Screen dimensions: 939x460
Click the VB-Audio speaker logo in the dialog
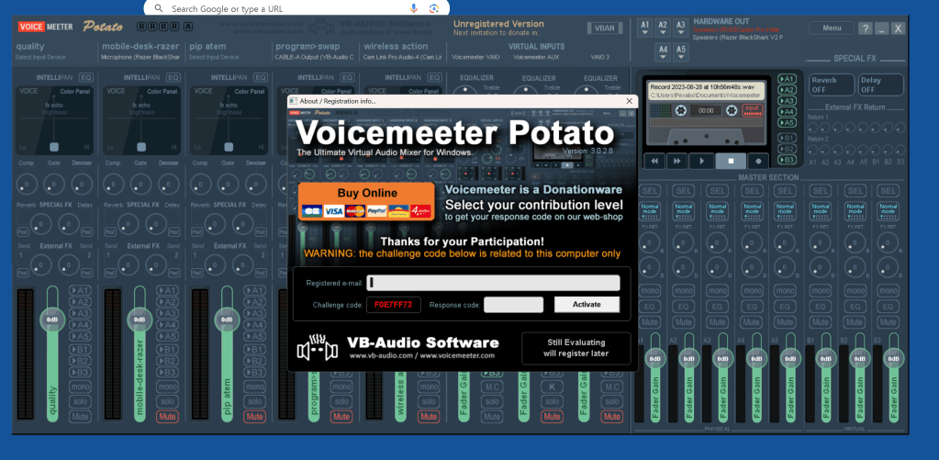tap(318, 350)
